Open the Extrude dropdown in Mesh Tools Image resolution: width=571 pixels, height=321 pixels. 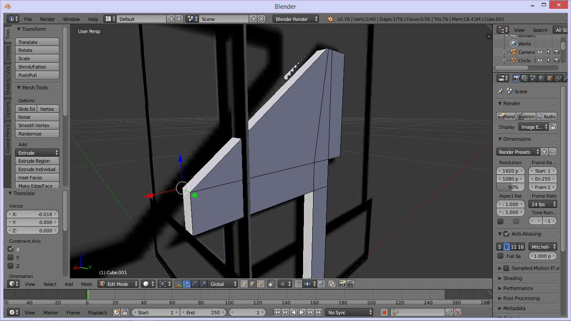pyautogui.click(x=37, y=153)
